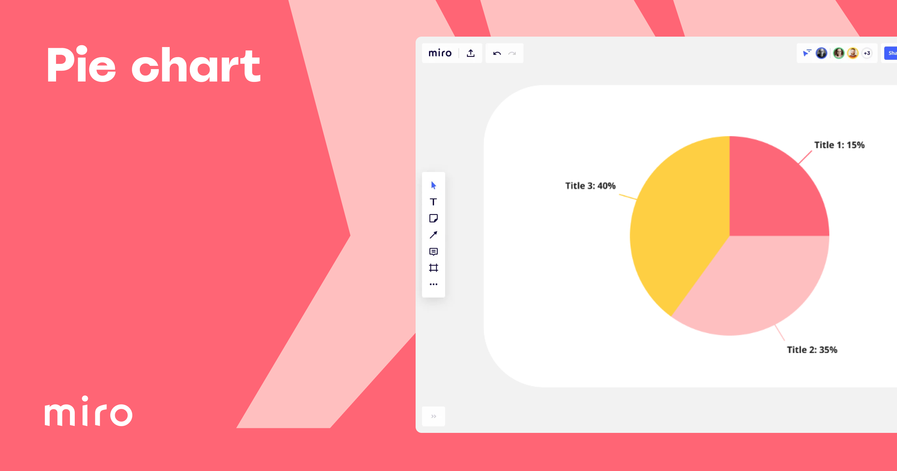The height and width of the screenshot is (471, 897).
Task: Click the miro logo in the top bar
Action: coord(440,53)
